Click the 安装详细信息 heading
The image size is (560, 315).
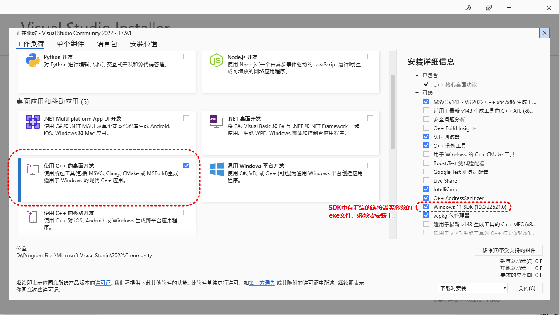(431, 62)
